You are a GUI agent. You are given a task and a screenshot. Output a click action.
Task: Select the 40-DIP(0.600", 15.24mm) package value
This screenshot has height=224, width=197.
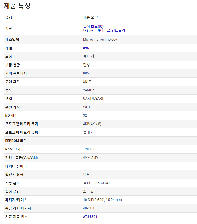tap(102, 200)
